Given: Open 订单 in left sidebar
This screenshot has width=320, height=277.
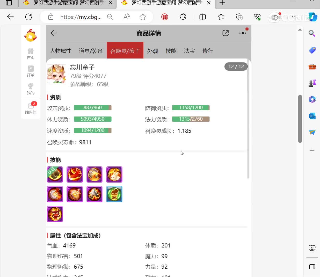Looking at the screenshot, I should (x=31, y=71).
